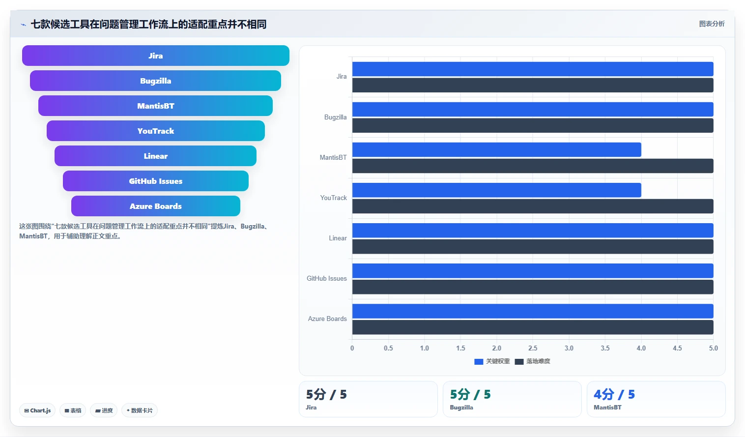The height and width of the screenshot is (437, 745).
Task: Select the Azure Boards funnel stage
Action: pyautogui.click(x=156, y=206)
